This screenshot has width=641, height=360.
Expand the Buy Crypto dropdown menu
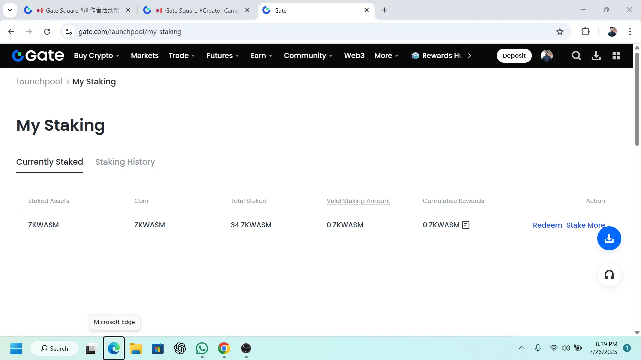point(97,56)
